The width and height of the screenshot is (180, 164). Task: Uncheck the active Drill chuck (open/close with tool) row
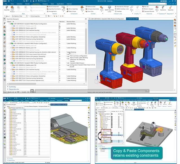[x=12, y=54]
